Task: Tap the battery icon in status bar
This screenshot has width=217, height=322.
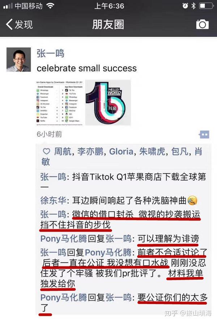Action: [206, 6]
